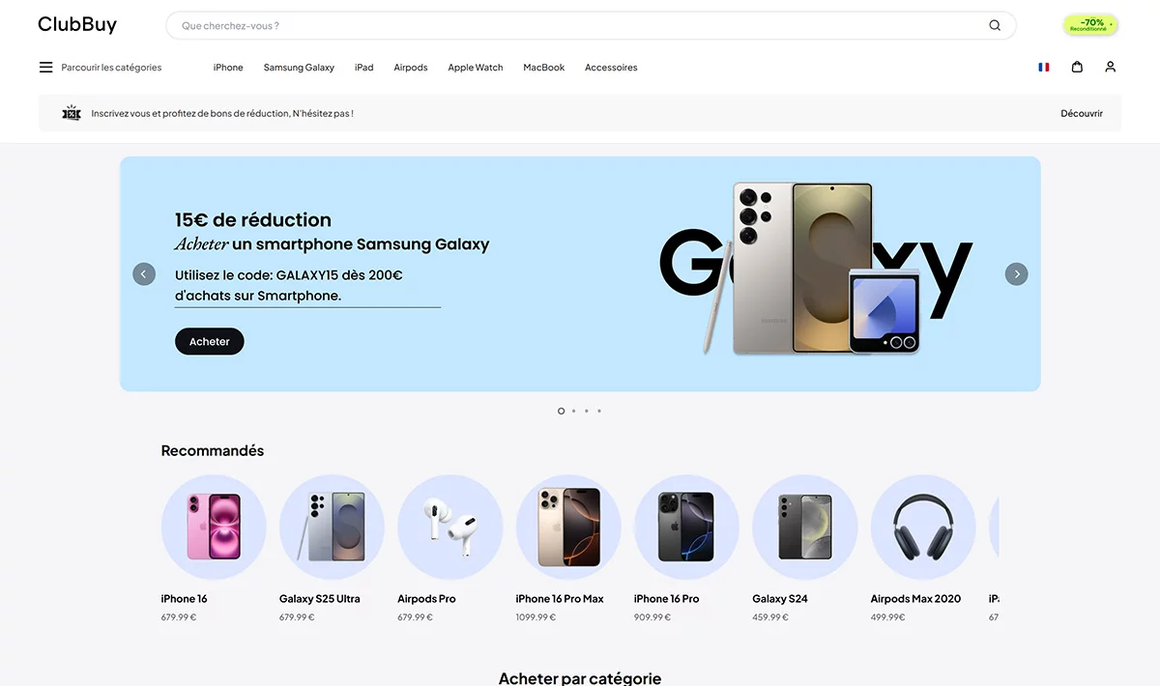Open the shopping bag cart
This screenshot has height=686, width=1160.
(1077, 68)
